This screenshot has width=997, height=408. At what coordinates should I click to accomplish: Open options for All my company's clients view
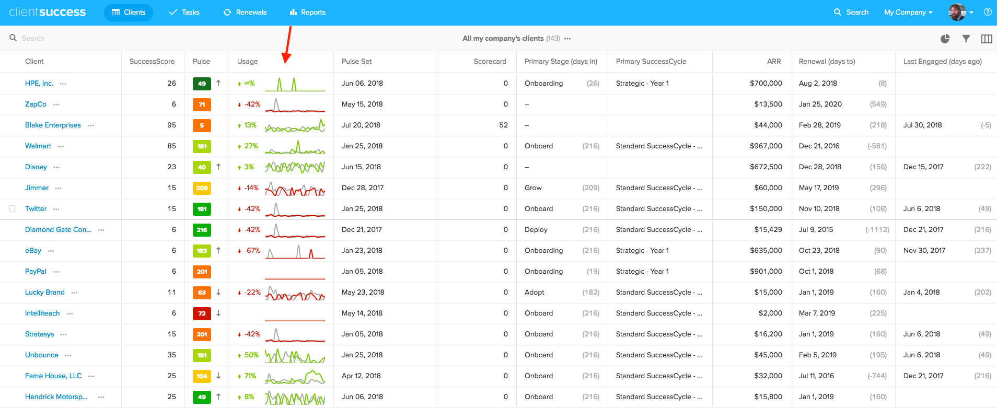pos(567,39)
